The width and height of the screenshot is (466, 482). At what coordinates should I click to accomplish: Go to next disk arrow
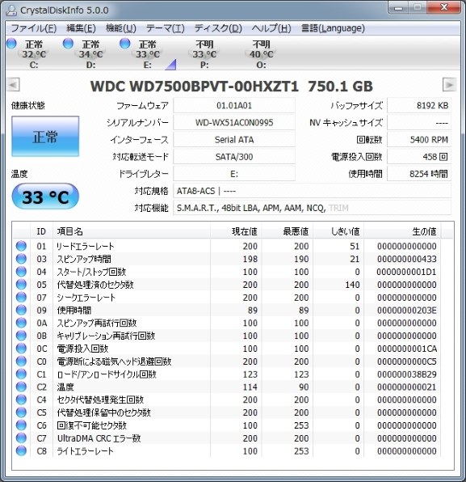[449, 85]
